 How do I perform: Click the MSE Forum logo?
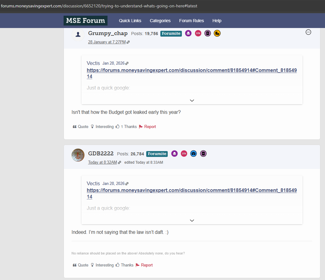(x=85, y=21)
